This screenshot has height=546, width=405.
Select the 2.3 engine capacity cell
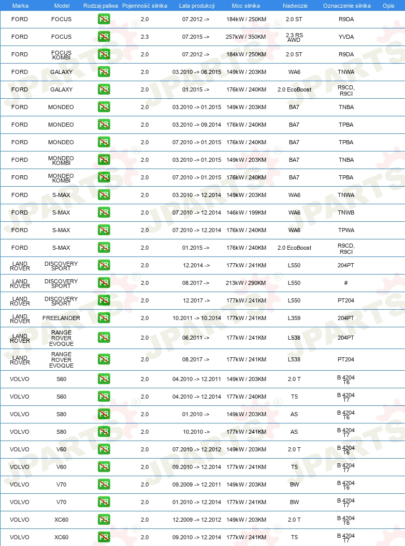[x=145, y=37]
